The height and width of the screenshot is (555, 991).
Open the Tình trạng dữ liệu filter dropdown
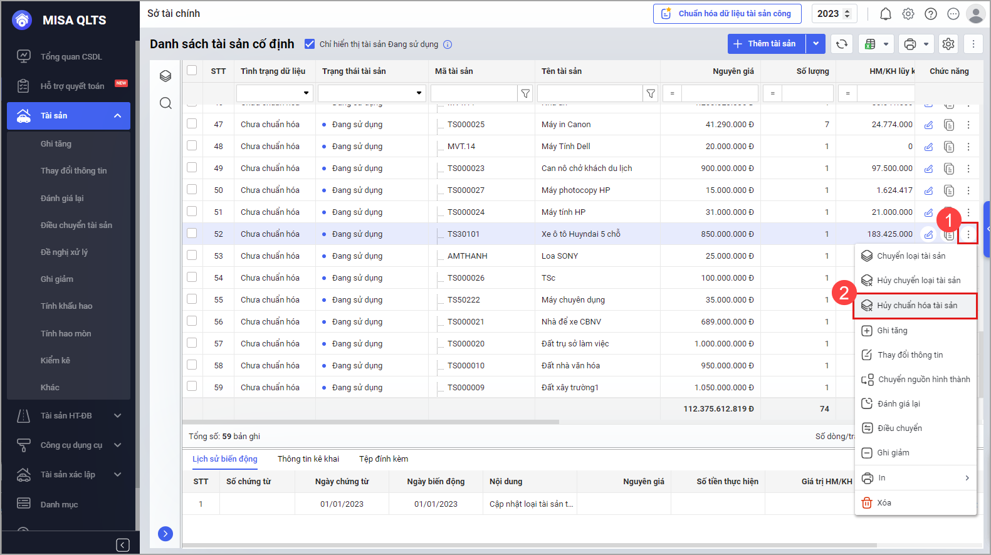(x=275, y=93)
